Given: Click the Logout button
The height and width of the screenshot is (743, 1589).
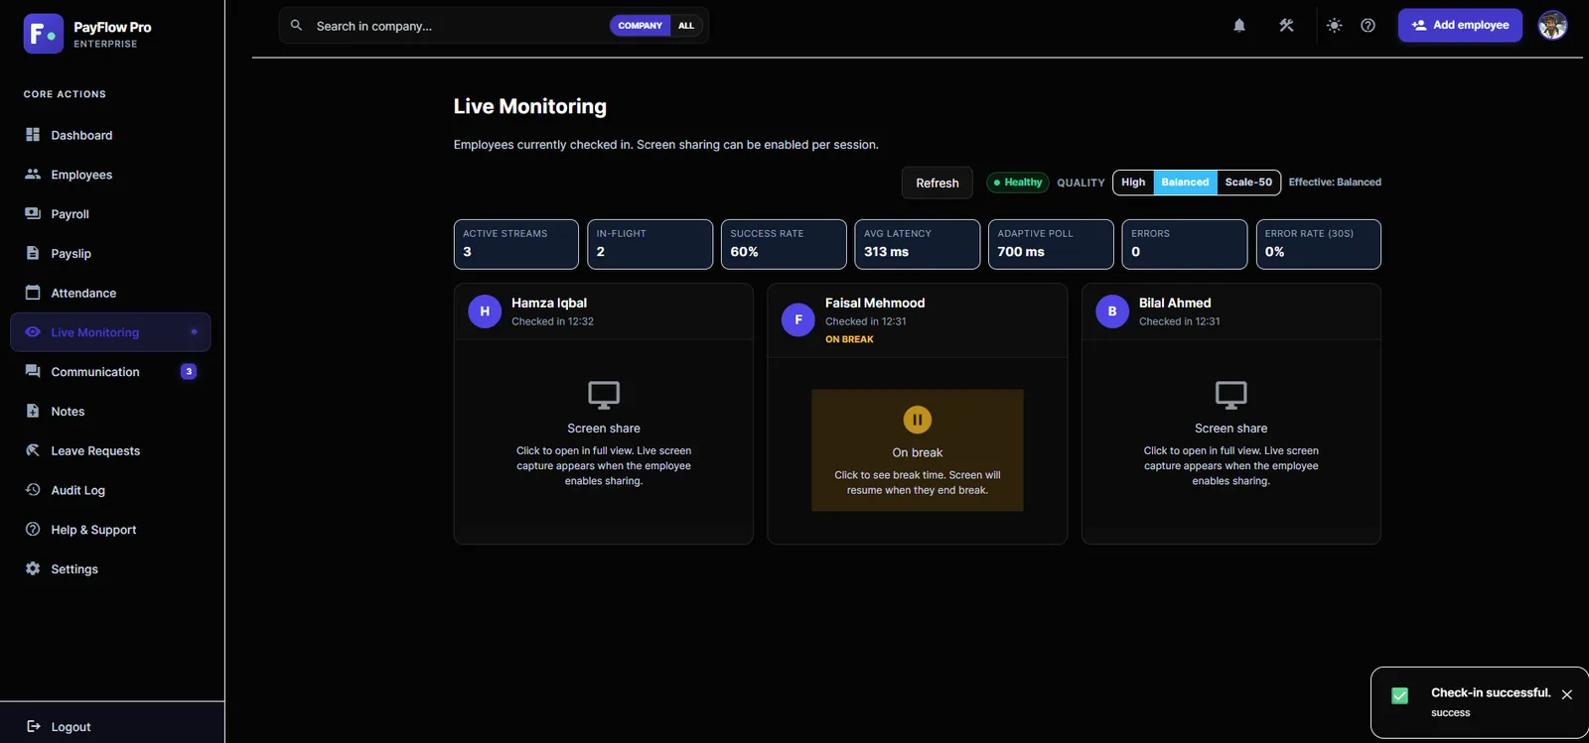Looking at the screenshot, I should click(x=60, y=727).
